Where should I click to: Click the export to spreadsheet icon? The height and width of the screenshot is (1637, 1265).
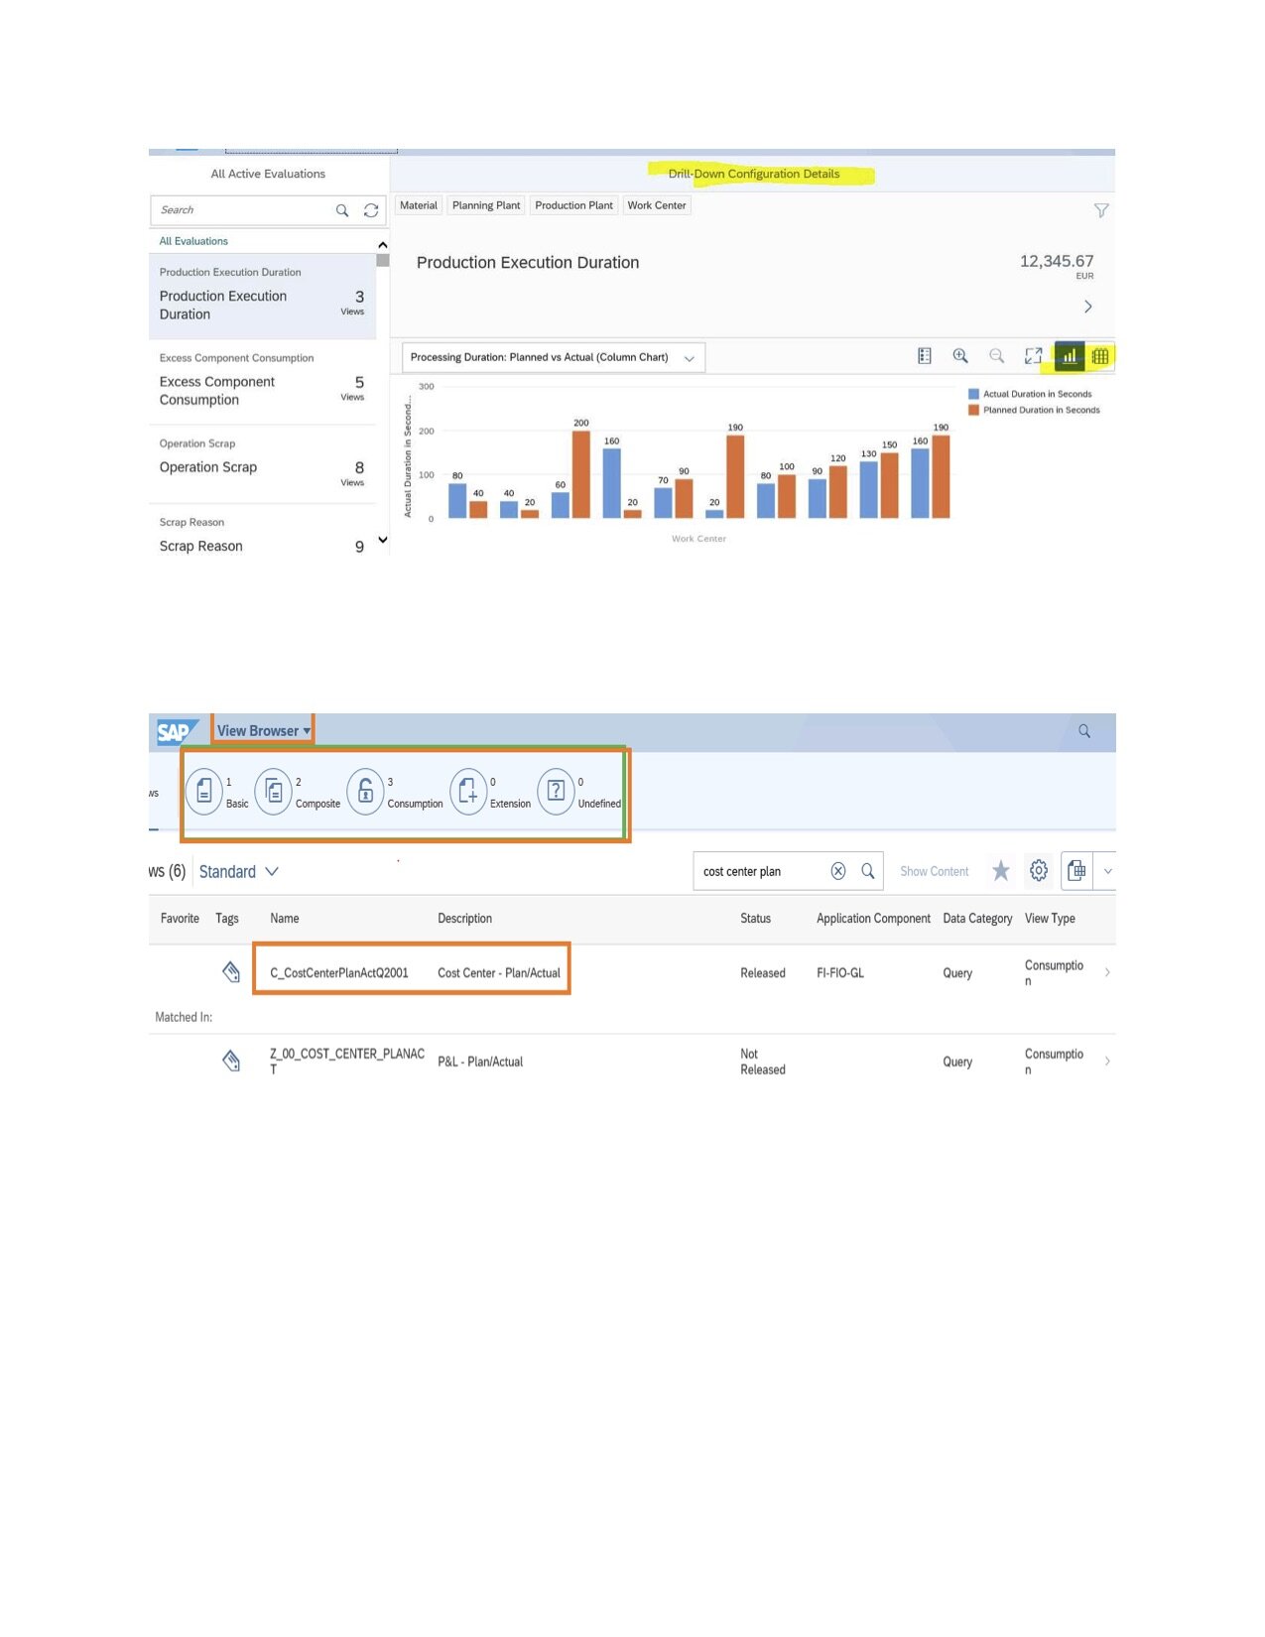[1076, 871]
